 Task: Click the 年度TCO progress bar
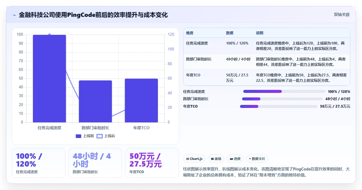pos(279,106)
